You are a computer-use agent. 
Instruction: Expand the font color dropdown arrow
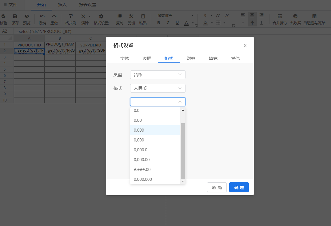[x=193, y=23]
